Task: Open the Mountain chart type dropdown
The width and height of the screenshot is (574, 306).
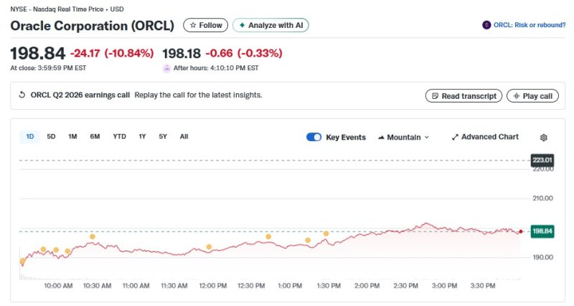Action: point(403,137)
